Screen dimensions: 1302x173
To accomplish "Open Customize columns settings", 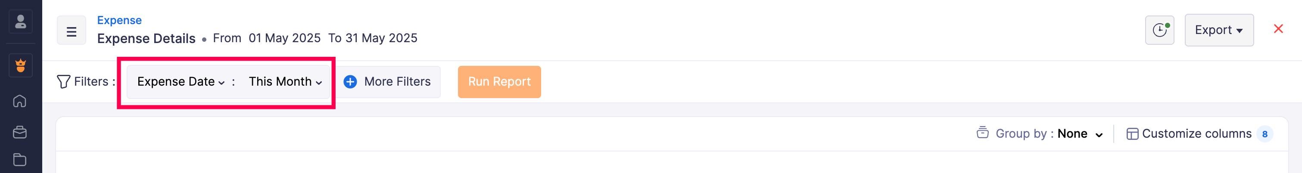I will click(x=1196, y=134).
